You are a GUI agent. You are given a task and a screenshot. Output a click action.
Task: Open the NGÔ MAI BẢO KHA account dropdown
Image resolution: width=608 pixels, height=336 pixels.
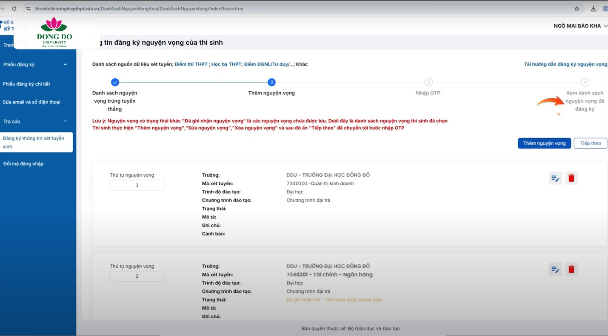click(x=580, y=26)
